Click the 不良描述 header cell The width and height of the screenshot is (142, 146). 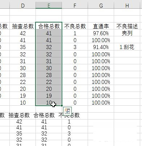click(127, 26)
